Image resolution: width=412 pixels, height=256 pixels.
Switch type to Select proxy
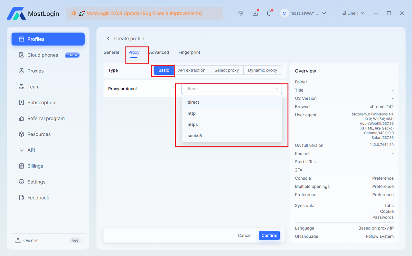click(227, 70)
